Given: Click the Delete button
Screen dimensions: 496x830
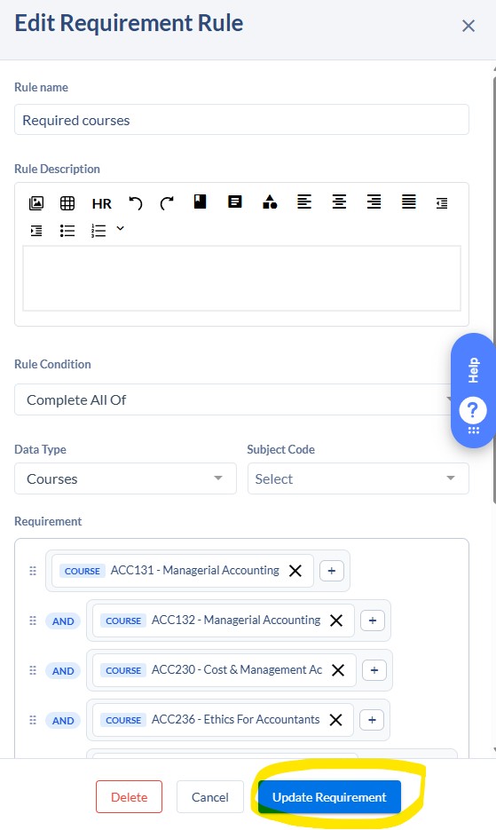Looking at the screenshot, I should [x=130, y=796].
